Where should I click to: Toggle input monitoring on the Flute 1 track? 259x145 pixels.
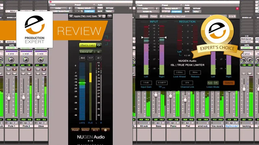[x=8, y=69]
